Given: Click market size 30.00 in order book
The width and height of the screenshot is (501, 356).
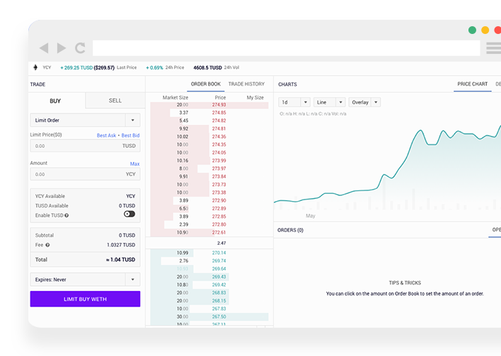Looking at the screenshot, I should 183,316.
